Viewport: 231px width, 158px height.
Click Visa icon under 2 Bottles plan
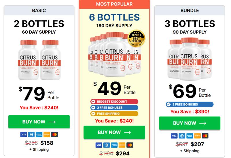[x=24, y=134]
